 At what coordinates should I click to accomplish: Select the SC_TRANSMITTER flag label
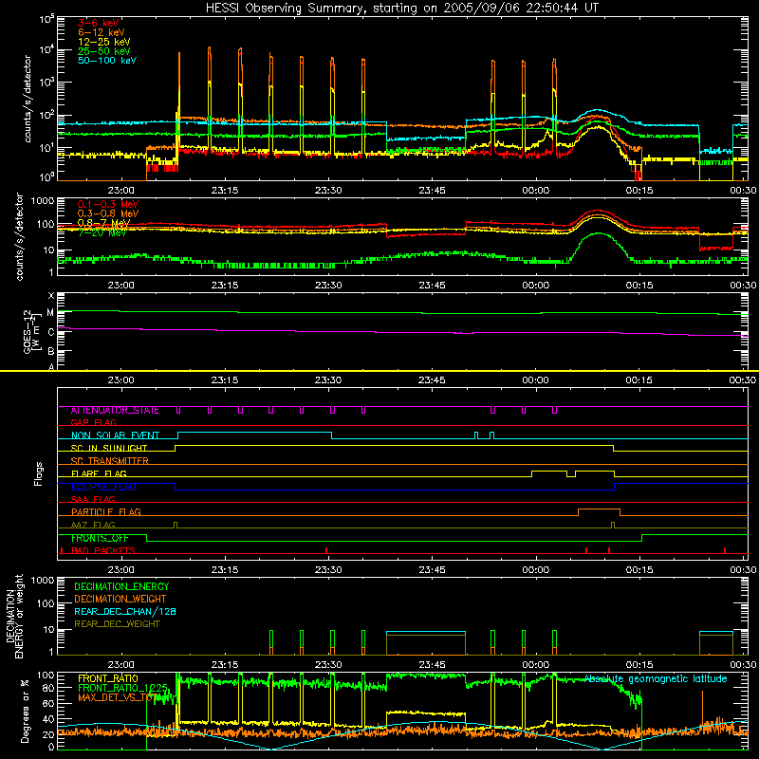point(110,461)
